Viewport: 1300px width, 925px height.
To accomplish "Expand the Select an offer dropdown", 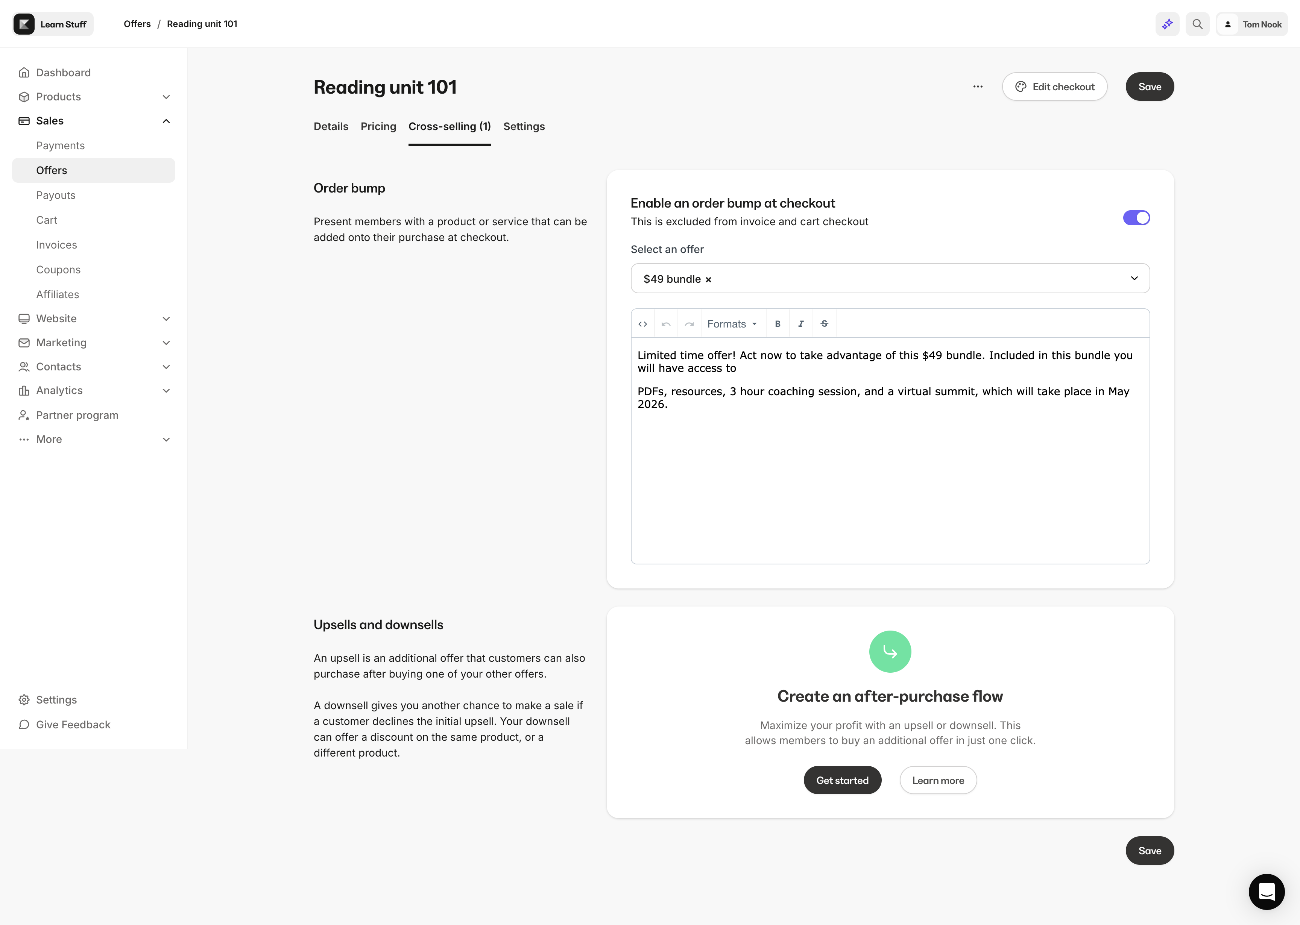I will point(890,279).
